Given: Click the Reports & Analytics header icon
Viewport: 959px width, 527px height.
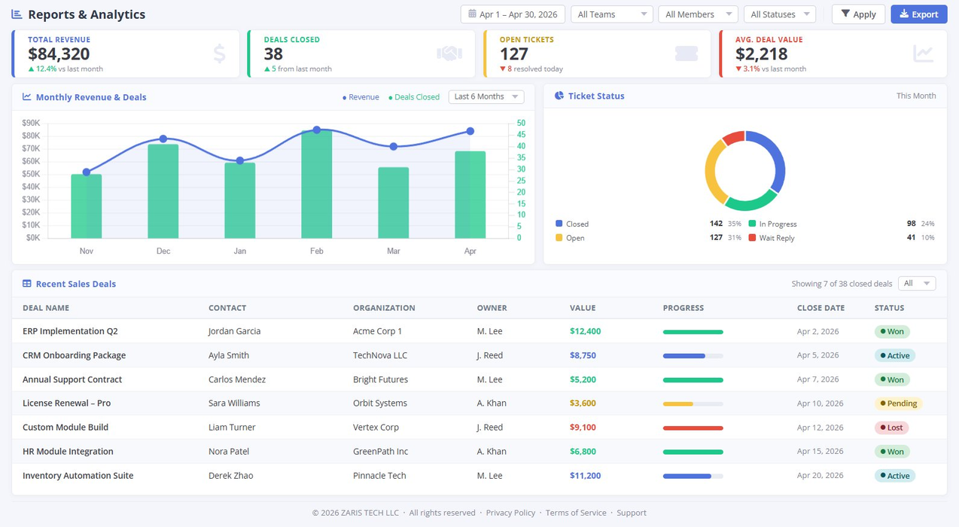Looking at the screenshot, I should click(17, 14).
